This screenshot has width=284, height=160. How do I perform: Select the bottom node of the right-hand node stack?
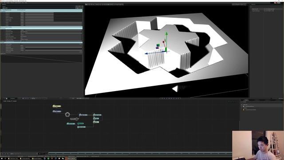point(96,122)
